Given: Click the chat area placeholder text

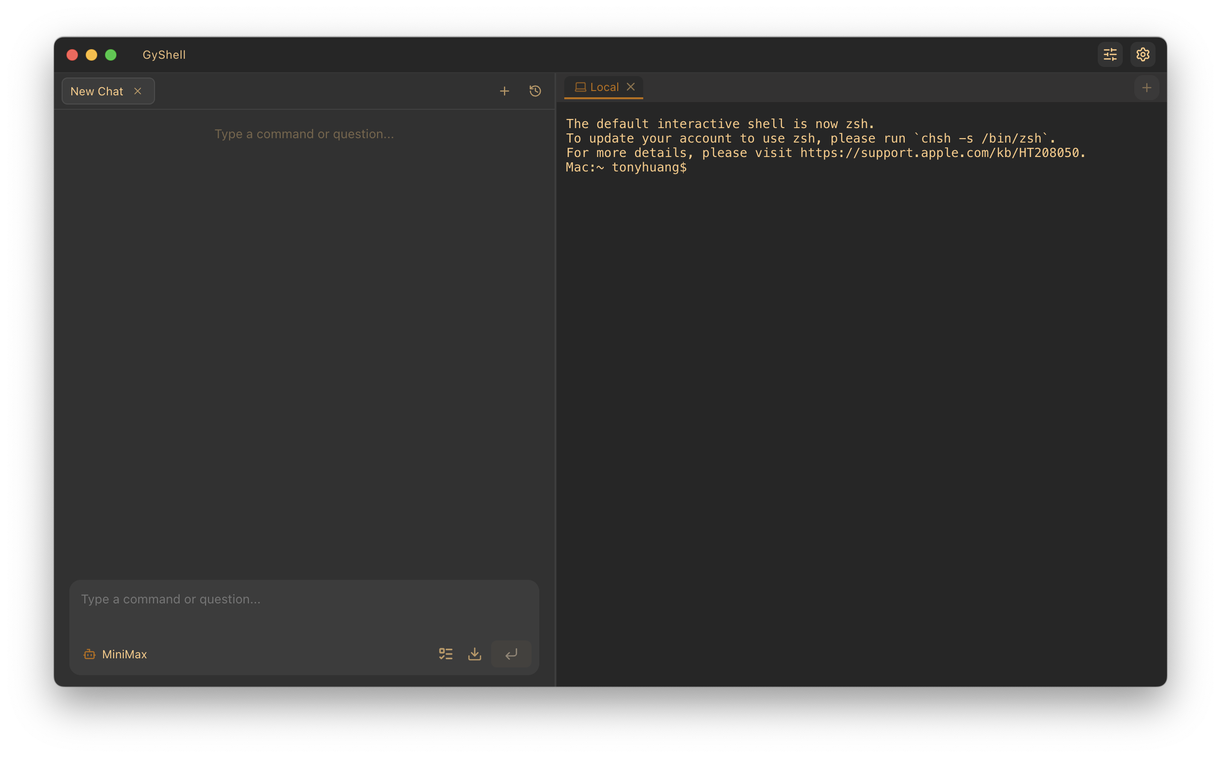Looking at the screenshot, I should click(304, 134).
